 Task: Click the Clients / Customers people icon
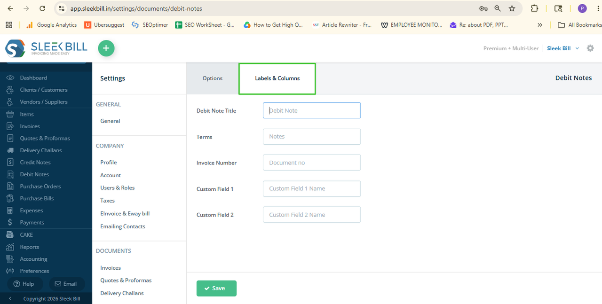tap(10, 90)
